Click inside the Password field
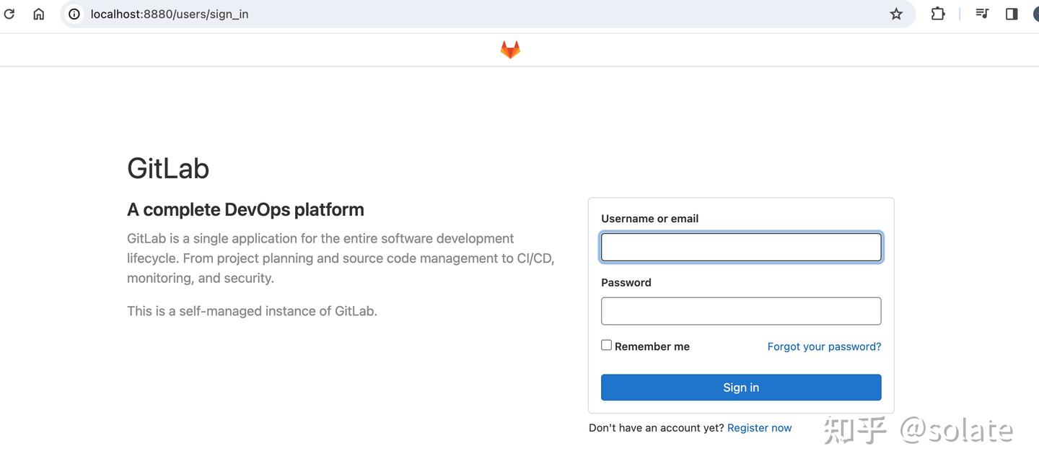Image resolution: width=1039 pixels, height=472 pixels. [741, 311]
